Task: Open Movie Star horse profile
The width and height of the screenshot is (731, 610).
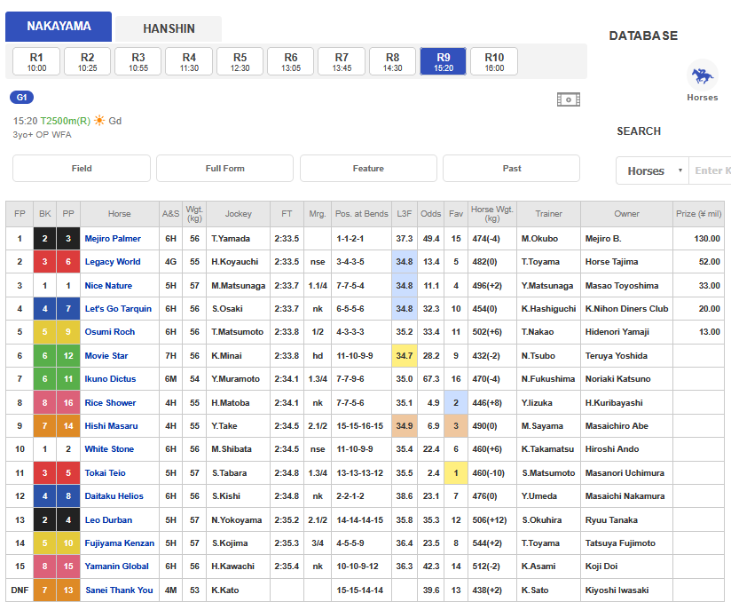Action: click(106, 356)
